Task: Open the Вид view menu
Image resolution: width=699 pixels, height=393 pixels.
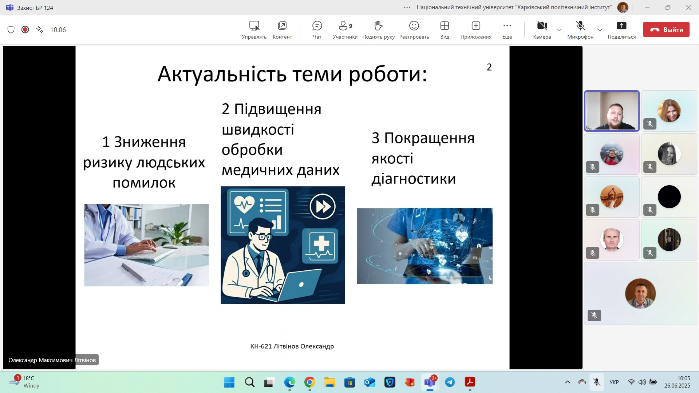Action: 445,29
